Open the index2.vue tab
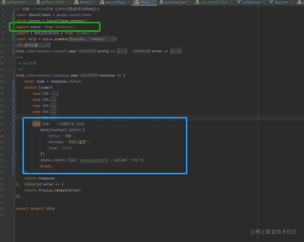304x242 pixels. coord(251,2)
